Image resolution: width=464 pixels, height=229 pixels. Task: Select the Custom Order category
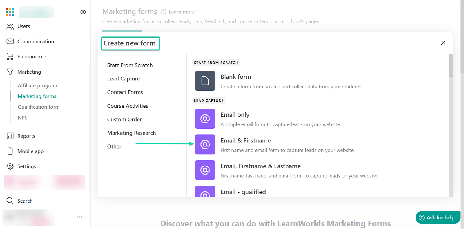[124, 120]
